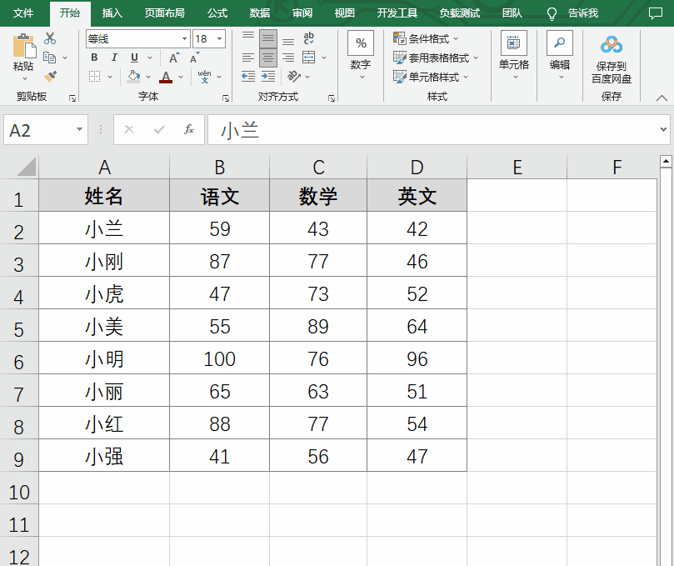Image resolution: width=674 pixels, height=566 pixels.
Task: Click the Wrap Text icon
Action: 308,38
